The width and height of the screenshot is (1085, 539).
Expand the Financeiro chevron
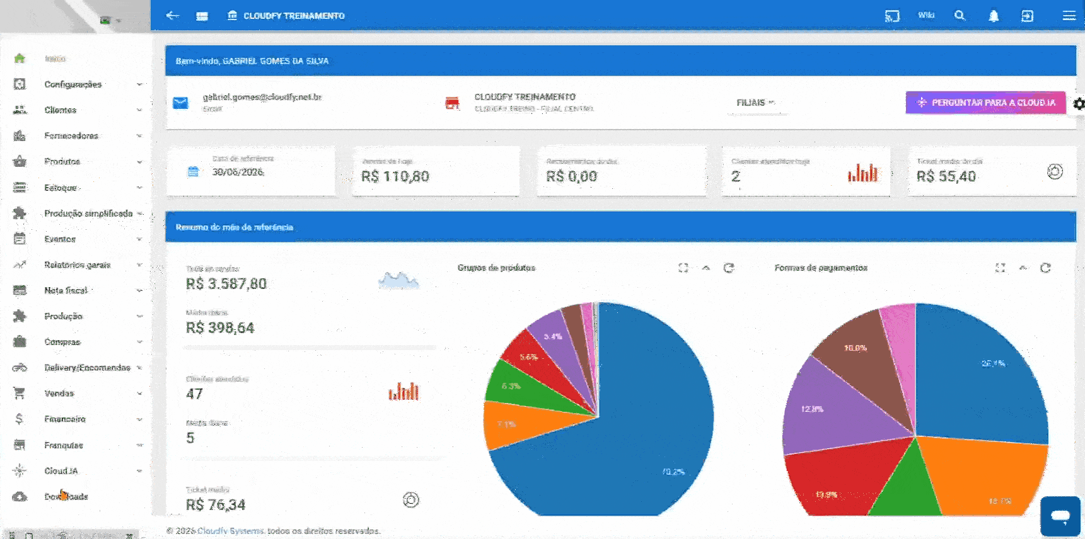[x=139, y=419]
